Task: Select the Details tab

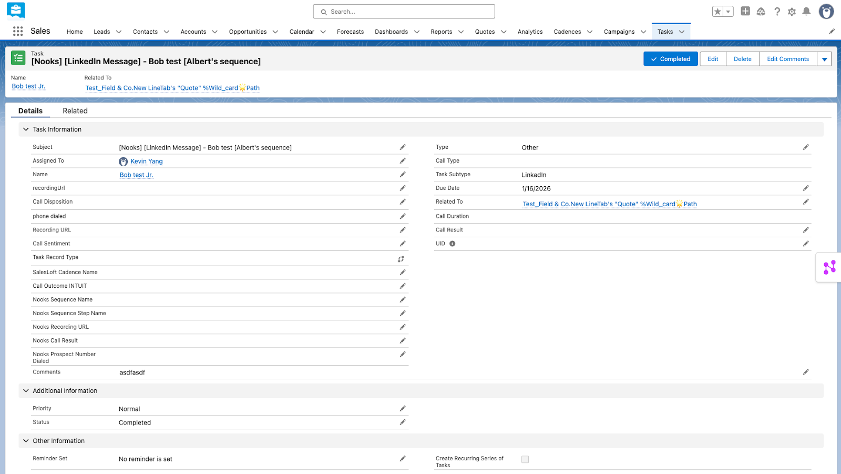Action: point(30,111)
